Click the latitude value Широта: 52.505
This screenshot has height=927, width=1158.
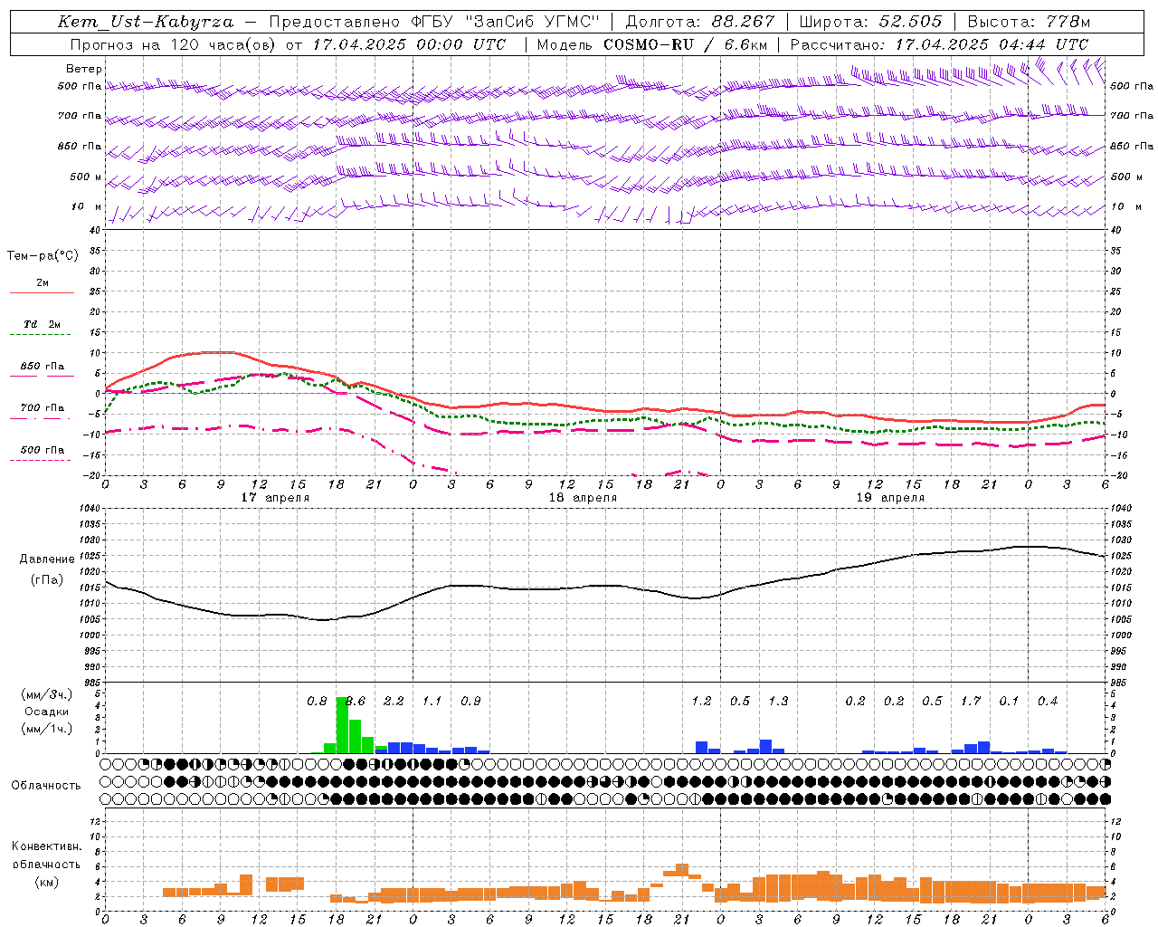point(869,22)
